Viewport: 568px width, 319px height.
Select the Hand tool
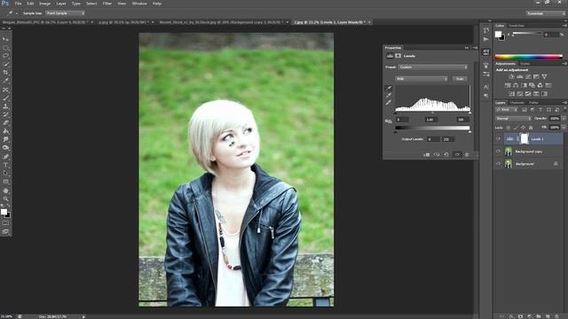coord(5,191)
